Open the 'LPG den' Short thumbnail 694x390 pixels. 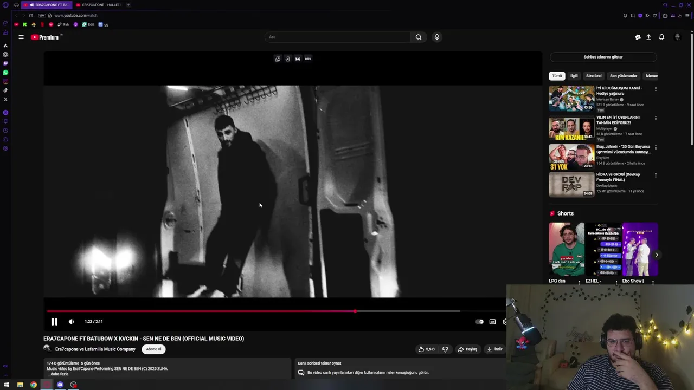[x=567, y=249]
